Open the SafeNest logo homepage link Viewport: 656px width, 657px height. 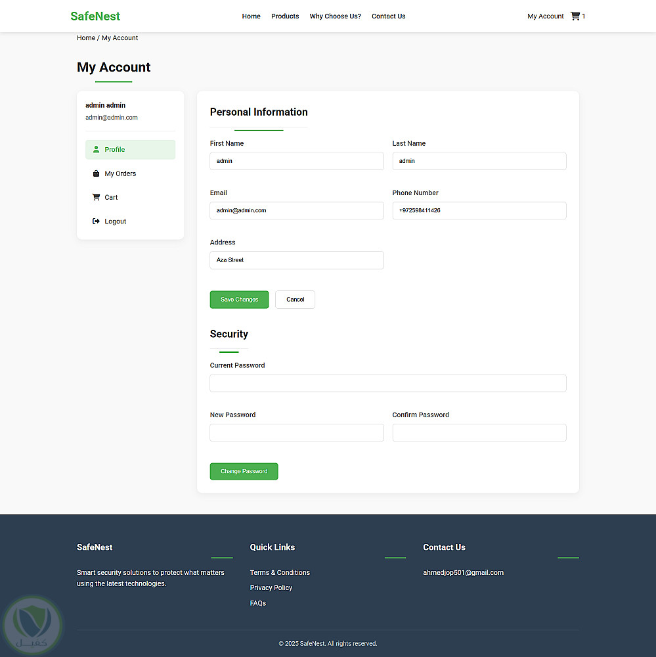pos(95,16)
